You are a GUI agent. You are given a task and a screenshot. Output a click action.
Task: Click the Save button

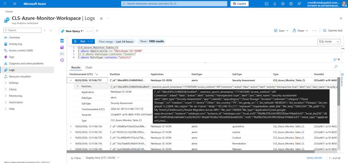[x=281, y=31]
